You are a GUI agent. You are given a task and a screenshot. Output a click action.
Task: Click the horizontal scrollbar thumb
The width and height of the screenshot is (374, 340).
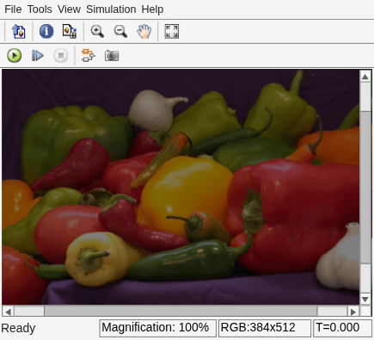pyautogui.click(x=181, y=312)
